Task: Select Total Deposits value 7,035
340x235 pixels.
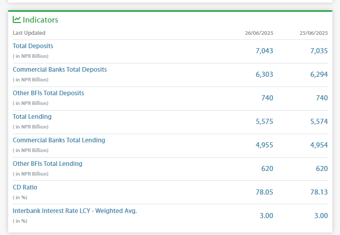Action: 318,51
